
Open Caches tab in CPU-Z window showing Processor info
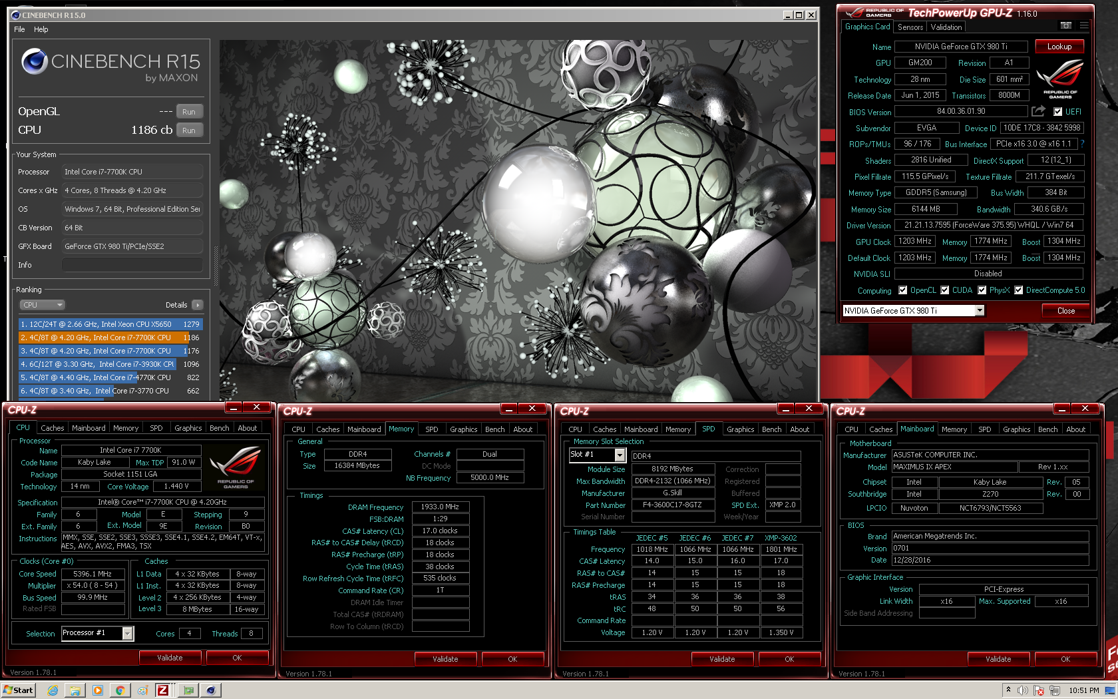(52, 428)
